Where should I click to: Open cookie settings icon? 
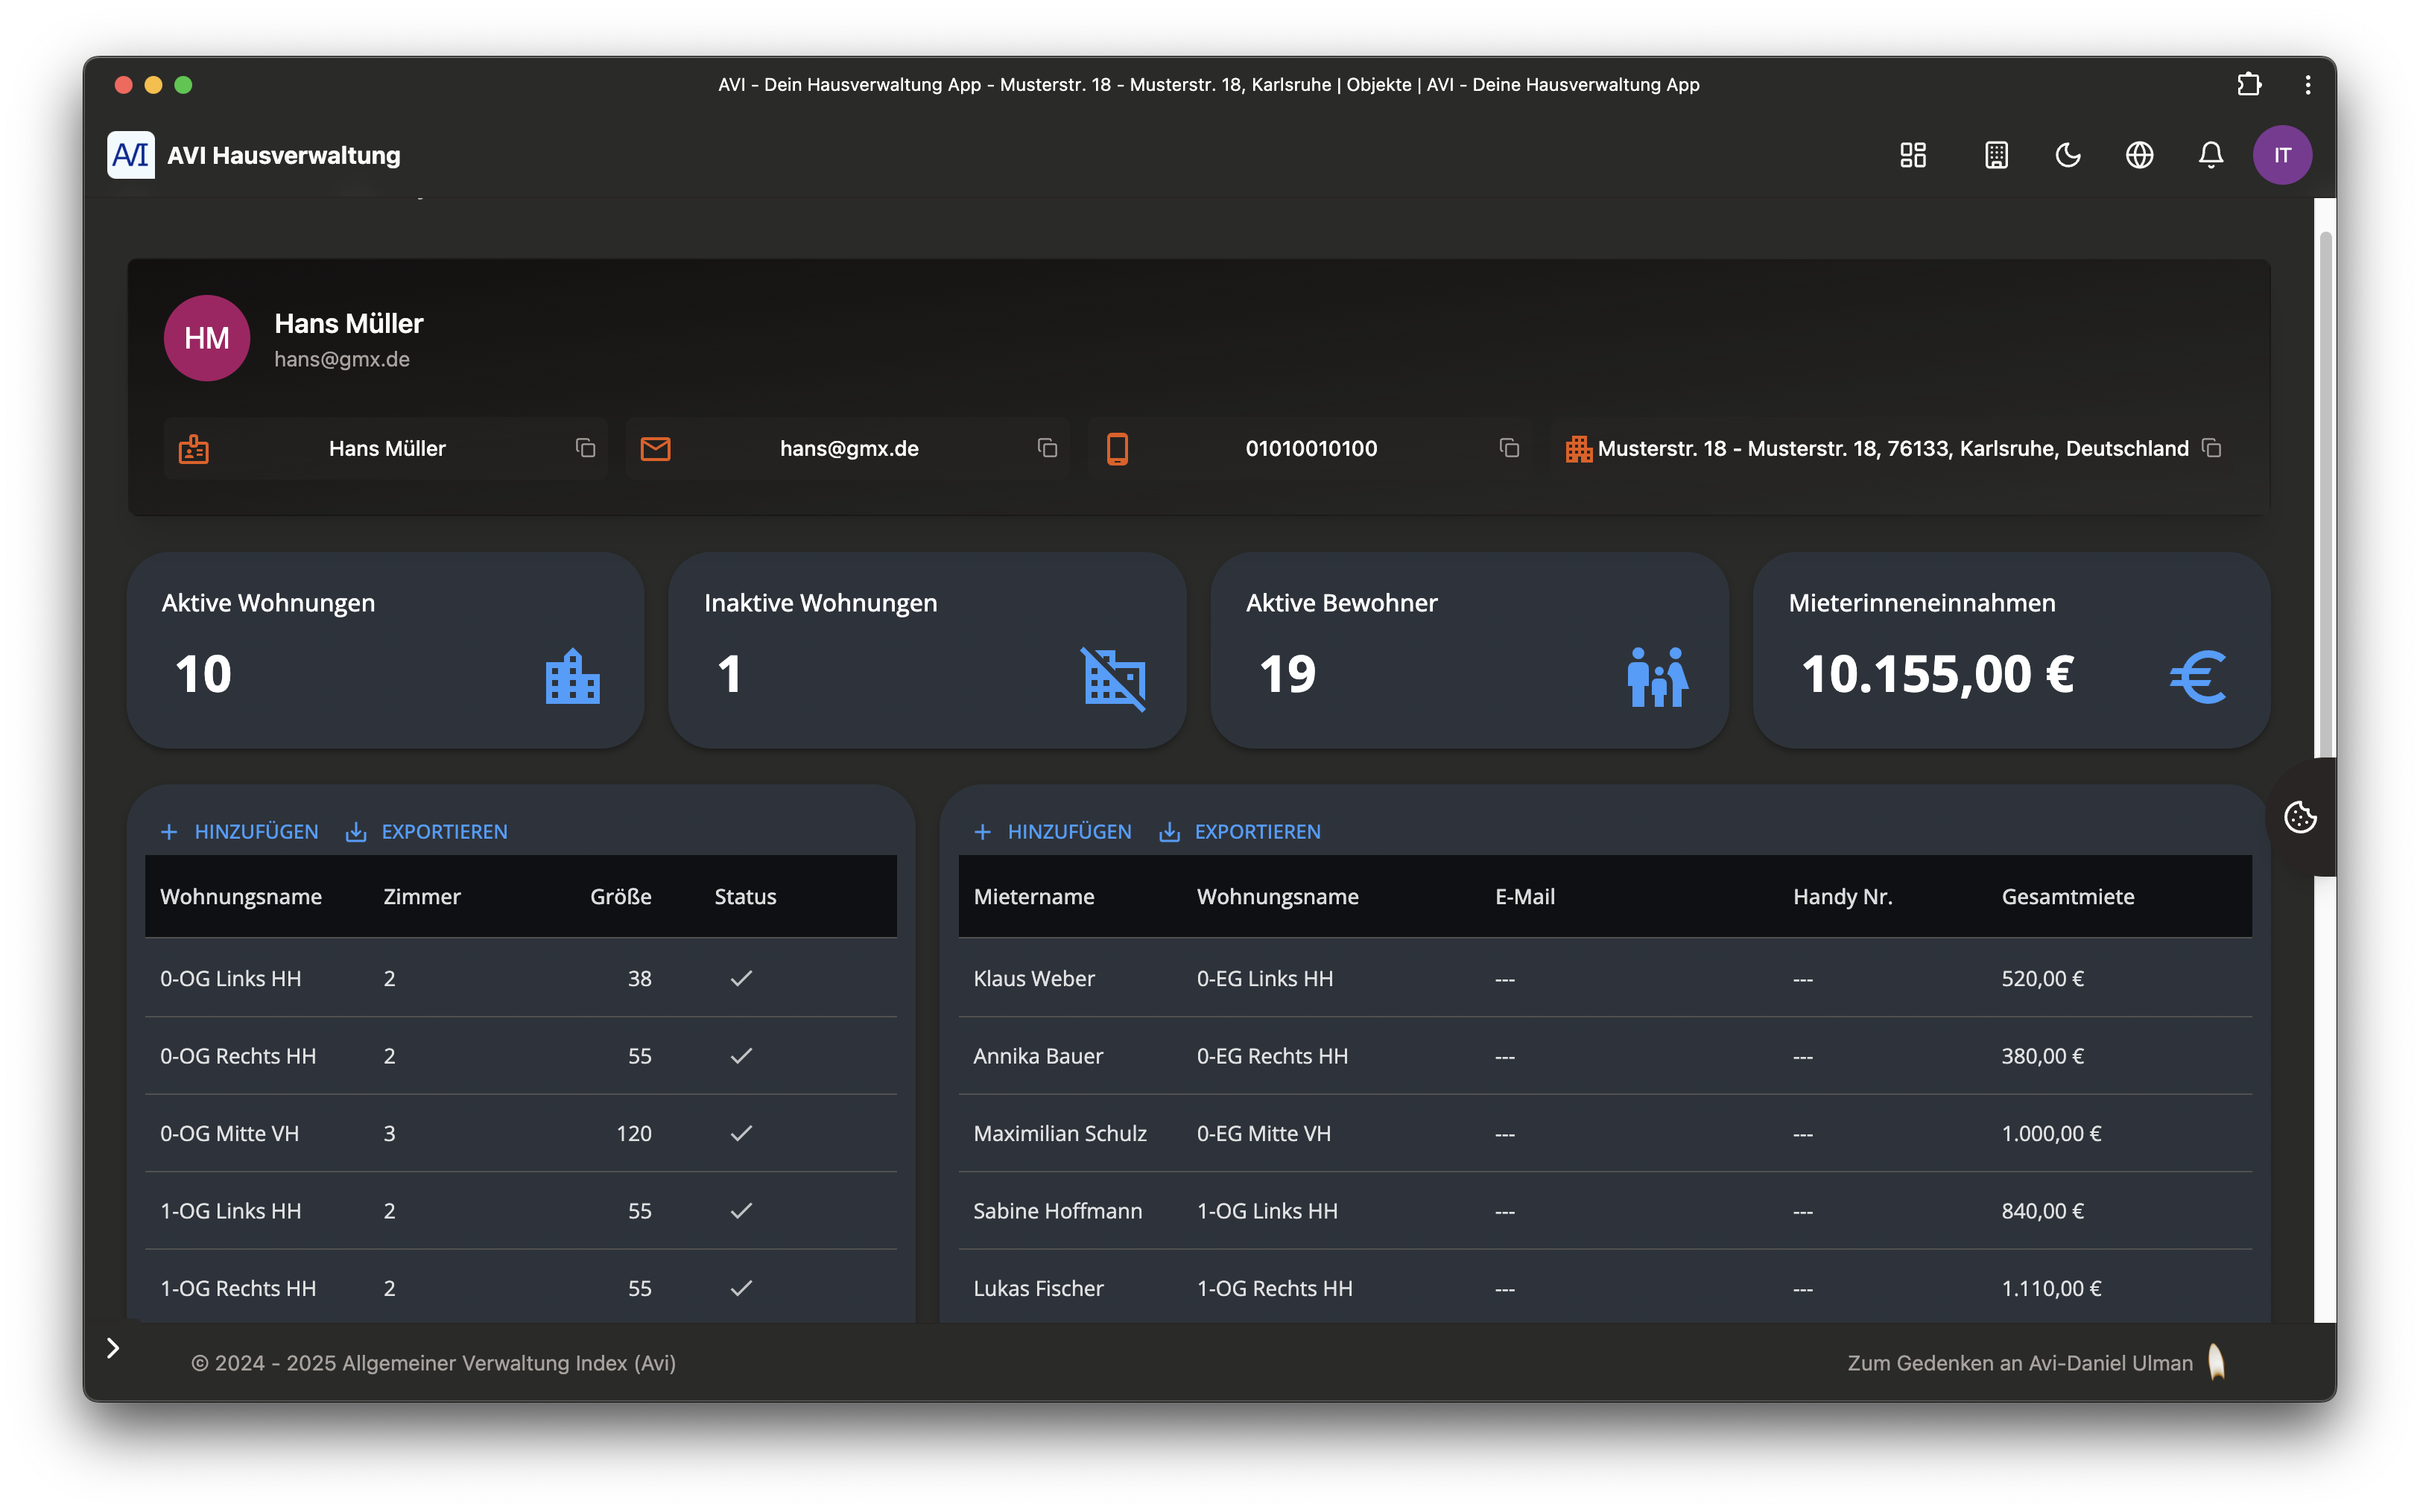tap(2300, 817)
